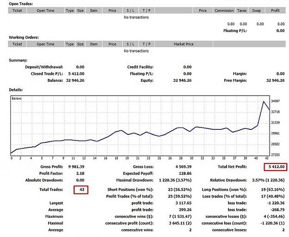Select the T / P header in Open Trades table
The image size is (289, 237).
tap(146, 11)
